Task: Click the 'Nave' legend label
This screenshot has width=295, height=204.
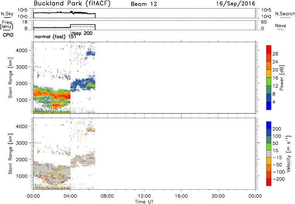Action: (x=281, y=26)
